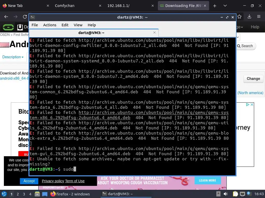Bookmark this page with star icon

[239, 16]
